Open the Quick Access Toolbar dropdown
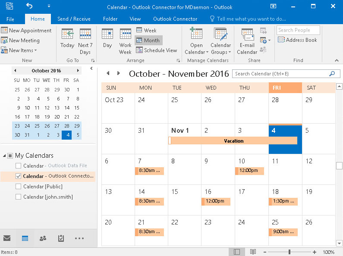343x256 pixels. [49, 6]
